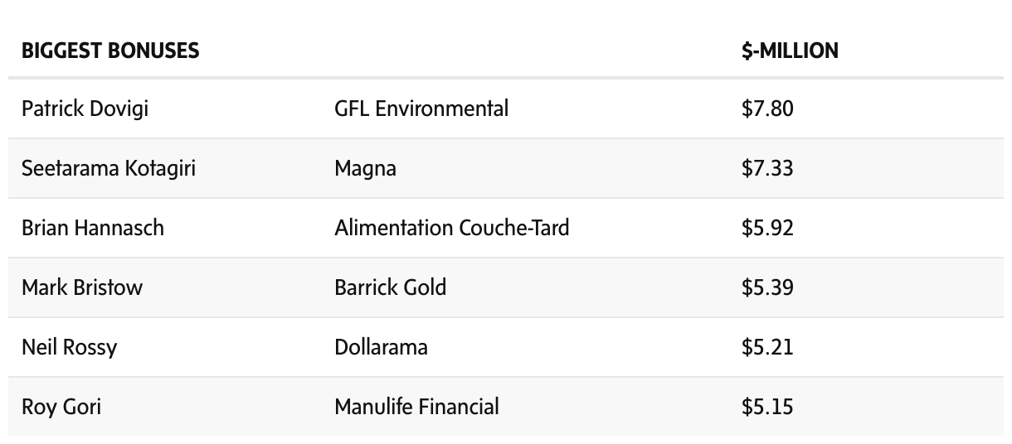Click the $-MILLION column header
The image size is (1012, 444).
click(x=790, y=51)
